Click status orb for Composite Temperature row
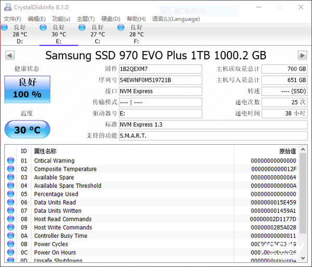This screenshot has height=267, width=312. [x=11, y=169]
